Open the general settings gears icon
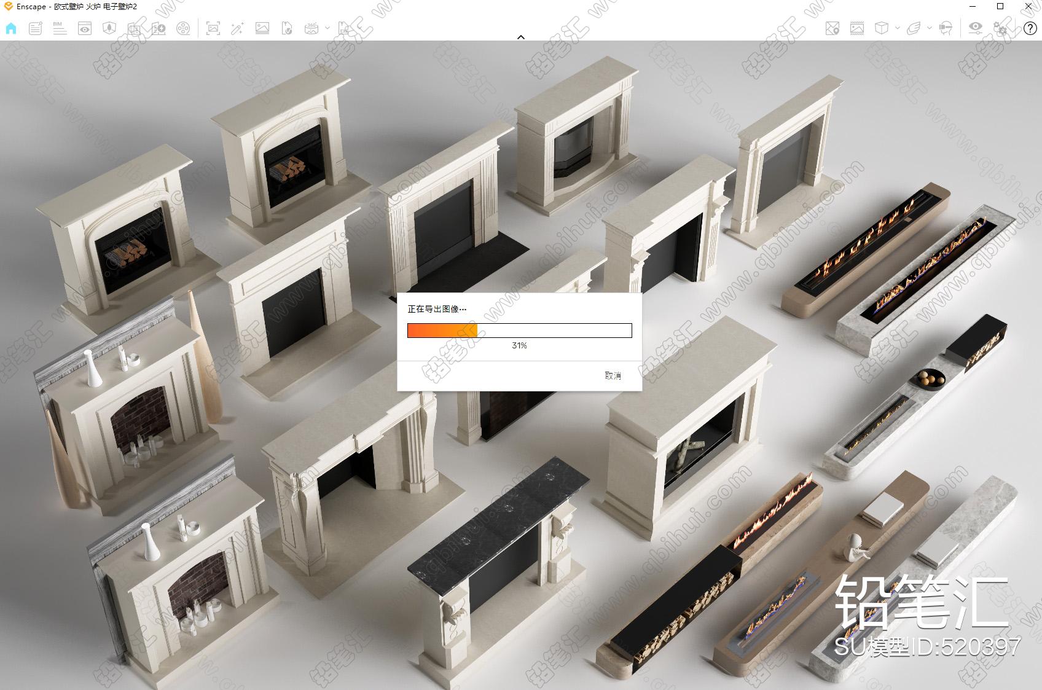The width and height of the screenshot is (1042, 690). click(x=1001, y=28)
